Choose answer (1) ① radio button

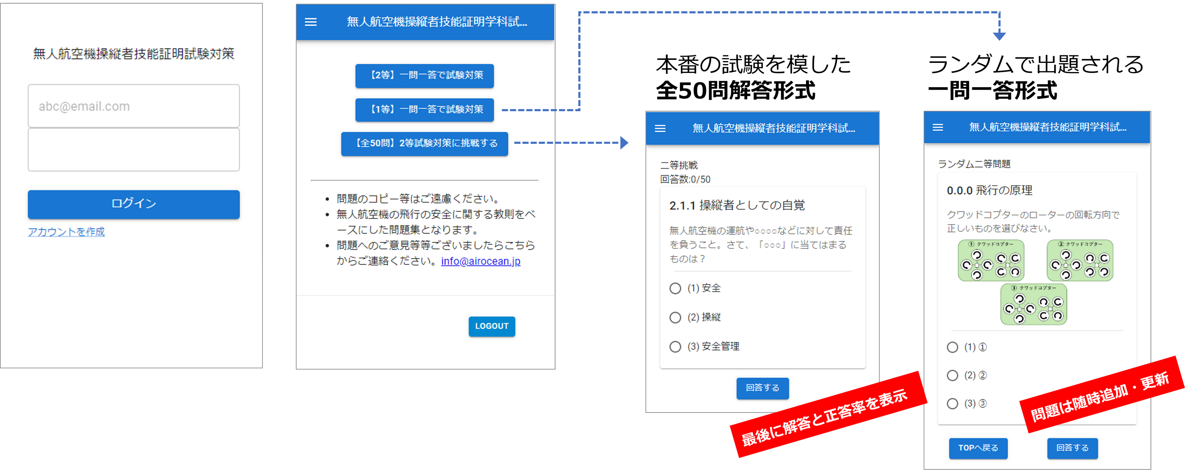(x=953, y=347)
